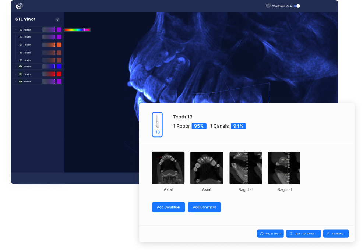The height and width of the screenshot is (252, 363).
Task: Click the spiral app logo icon
Action: (x=19, y=6)
